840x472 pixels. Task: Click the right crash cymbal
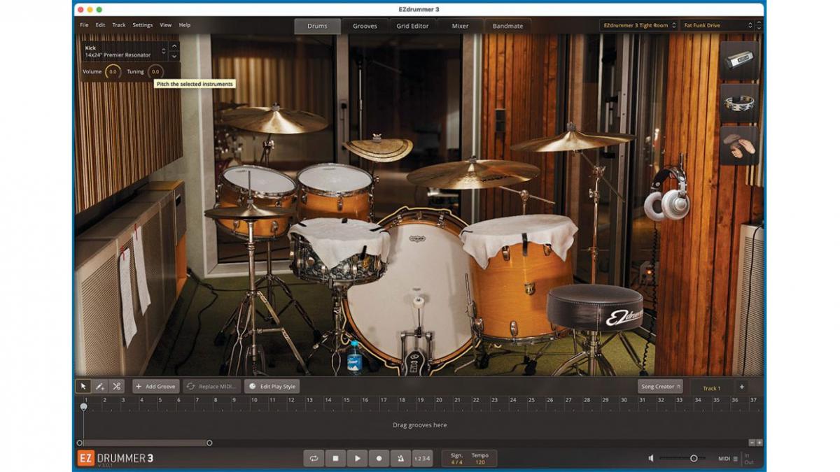[x=573, y=140]
